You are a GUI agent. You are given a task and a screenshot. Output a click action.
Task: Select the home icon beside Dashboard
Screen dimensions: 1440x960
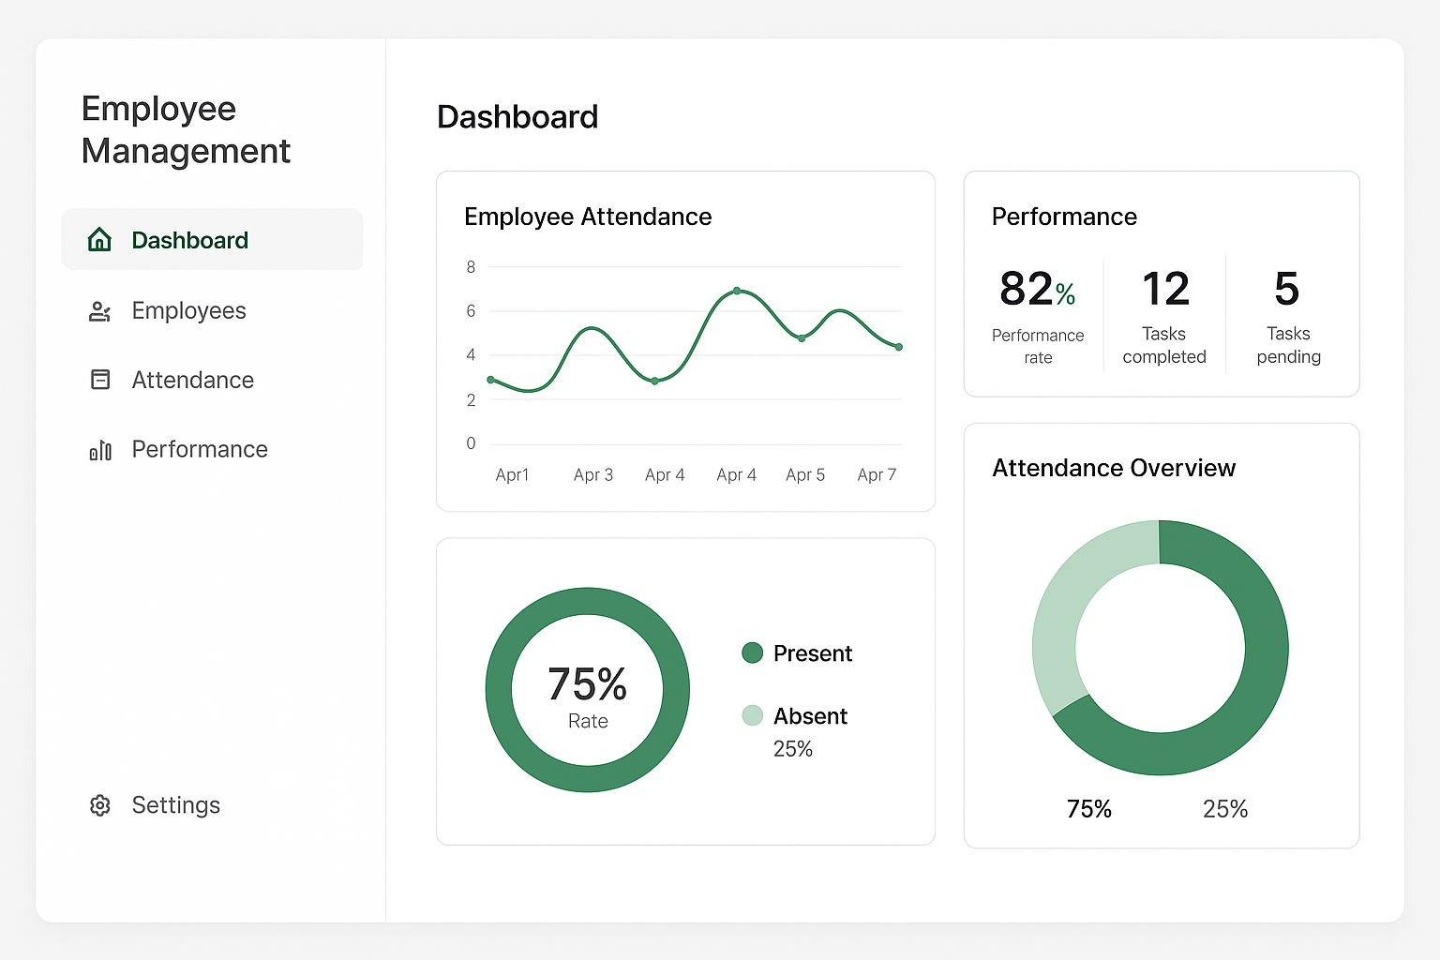(99, 240)
